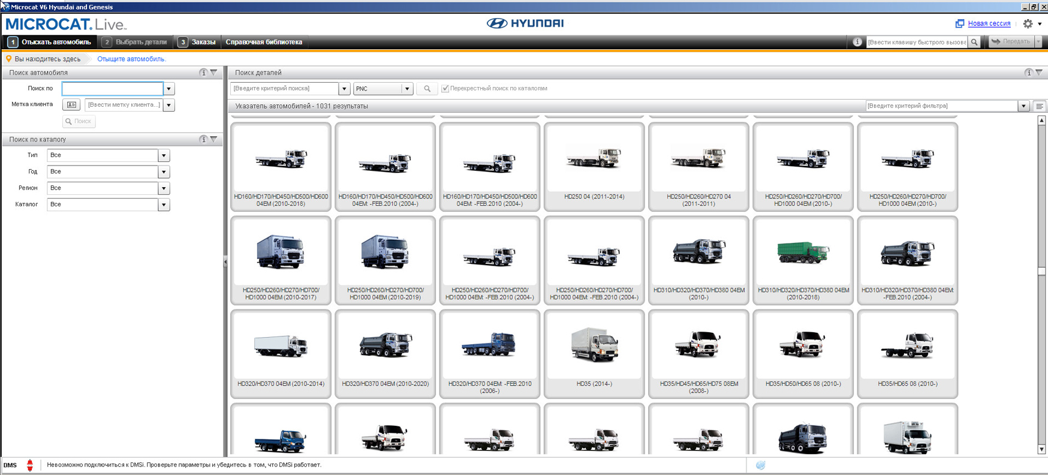Click the customer tag card icon
The image size is (1048, 475).
pyautogui.click(x=71, y=105)
